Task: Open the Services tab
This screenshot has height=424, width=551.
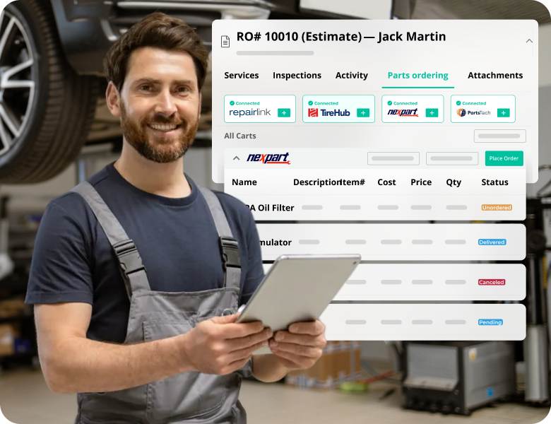Action: click(x=242, y=76)
